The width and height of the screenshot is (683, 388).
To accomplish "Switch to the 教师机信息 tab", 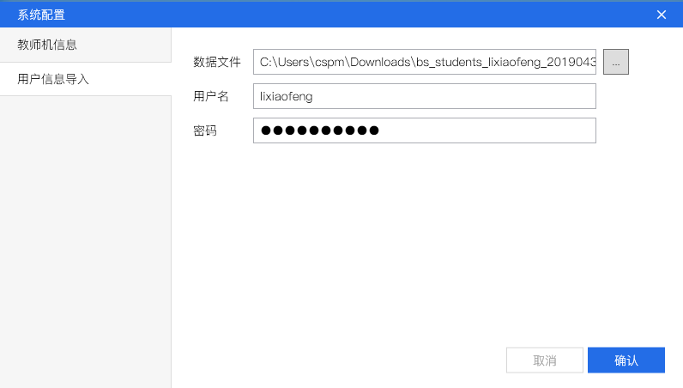I will 47,45.
